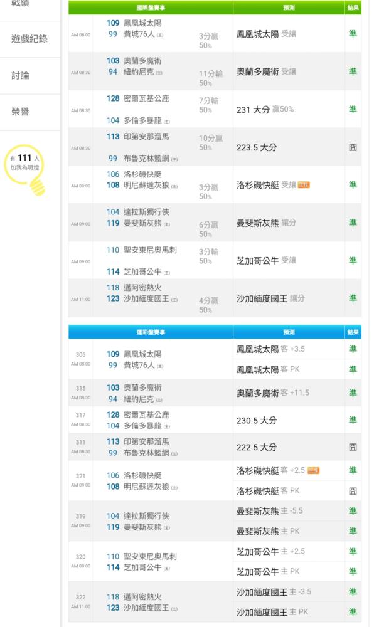Image resolution: width=379 pixels, height=627 pixels.
Task: Click the 231 大分 prediction
Action: click(253, 110)
